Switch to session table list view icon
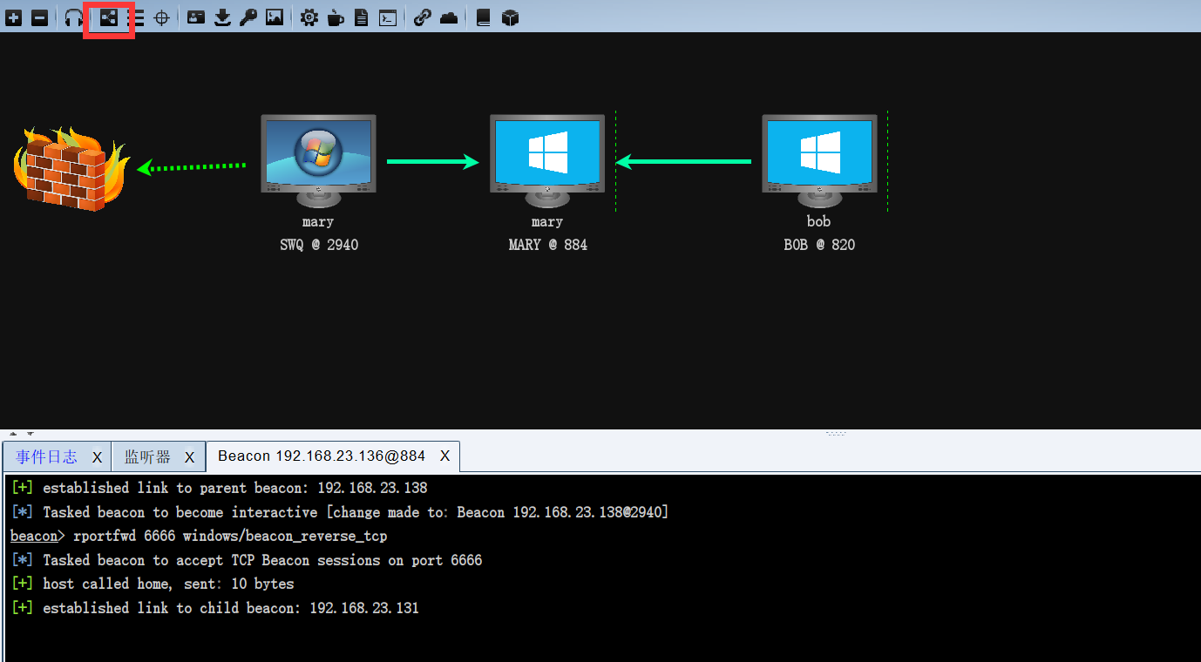 [137, 17]
